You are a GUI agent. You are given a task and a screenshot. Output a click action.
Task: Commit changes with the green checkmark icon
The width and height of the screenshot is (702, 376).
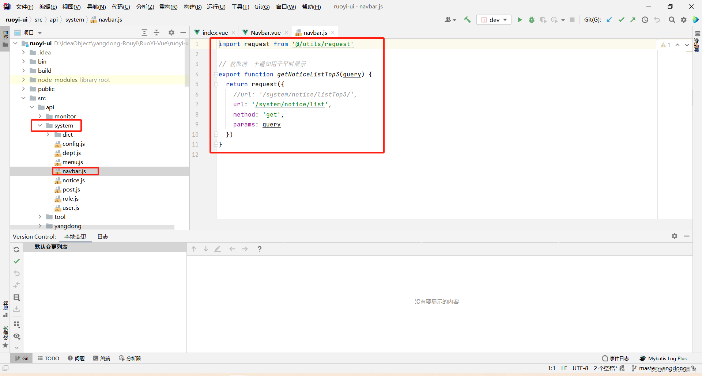tap(621, 20)
